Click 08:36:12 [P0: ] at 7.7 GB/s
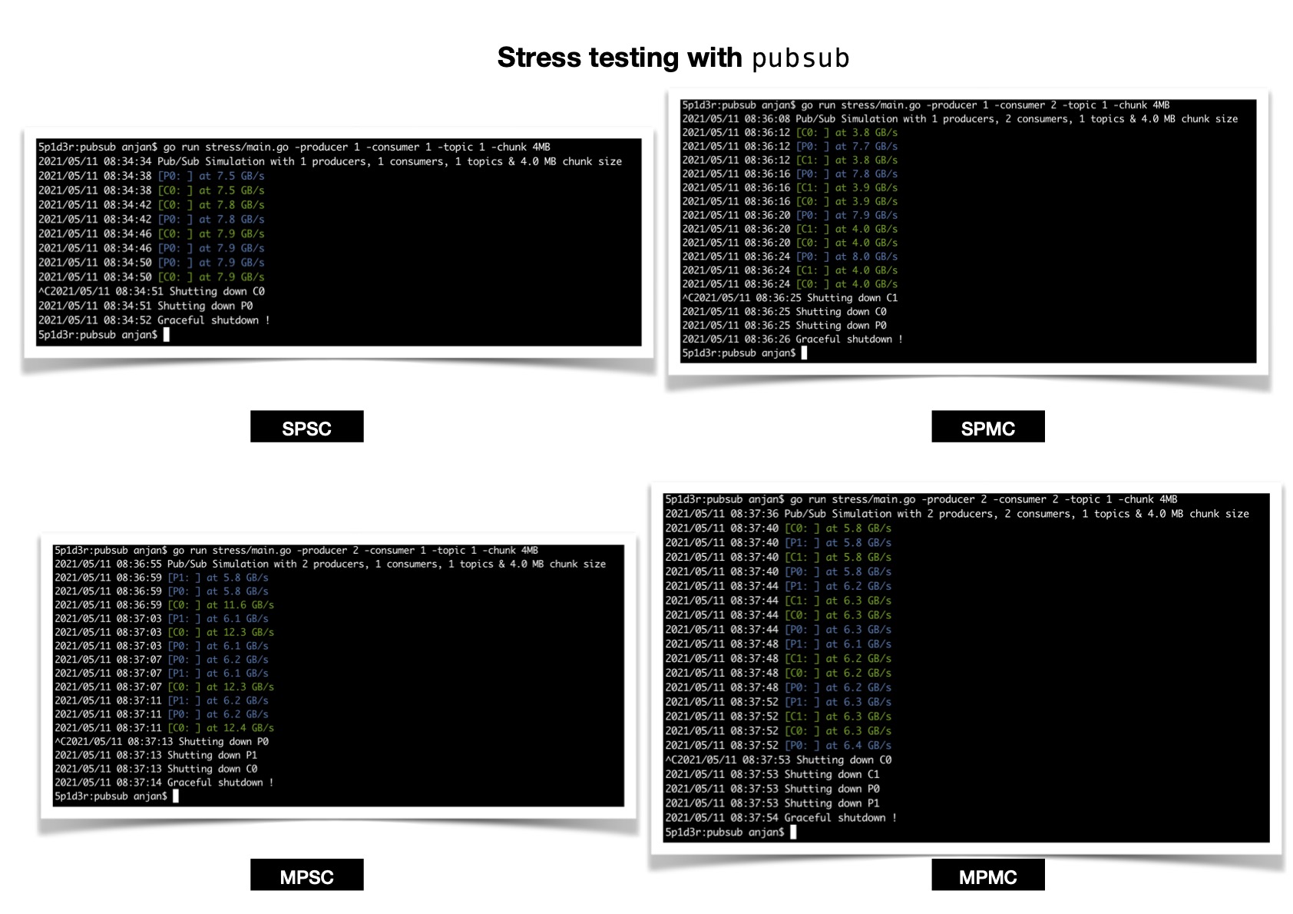The height and width of the screenshot is (914, 1293). pos(790,147)
